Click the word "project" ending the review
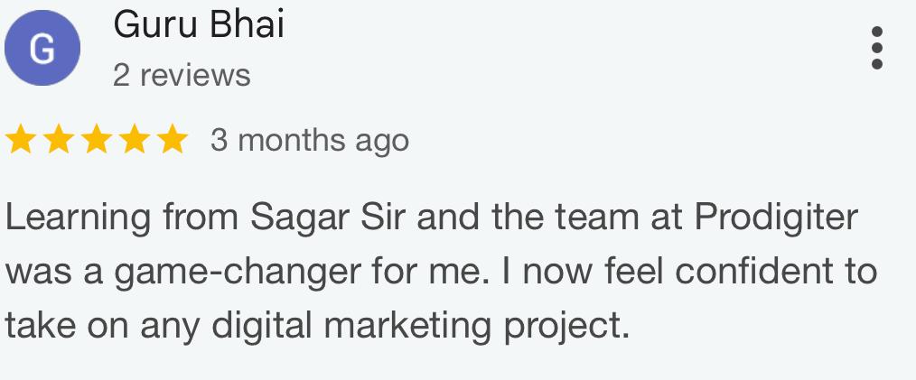 (x=562, y=325)
